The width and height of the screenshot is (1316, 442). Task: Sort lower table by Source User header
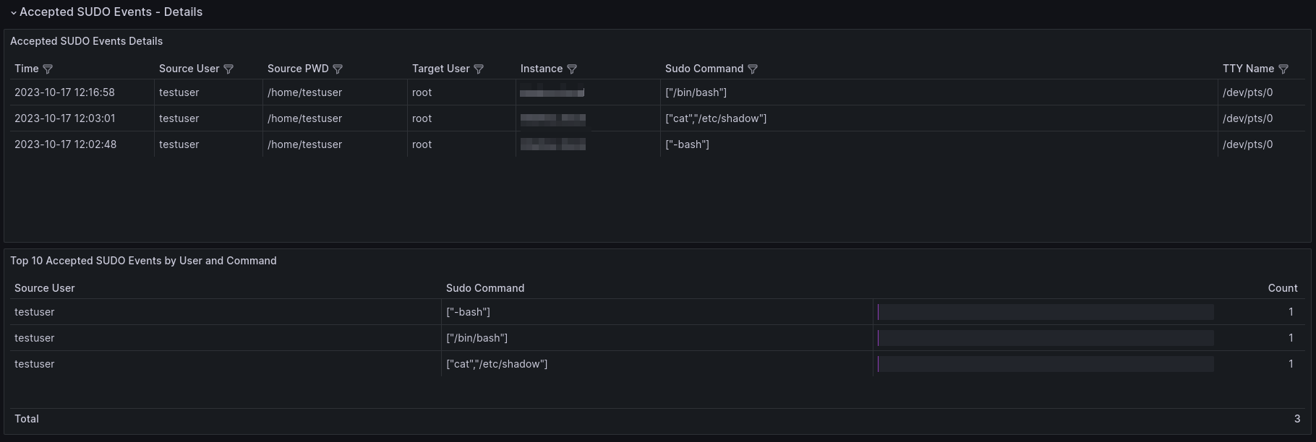[45, 288]
